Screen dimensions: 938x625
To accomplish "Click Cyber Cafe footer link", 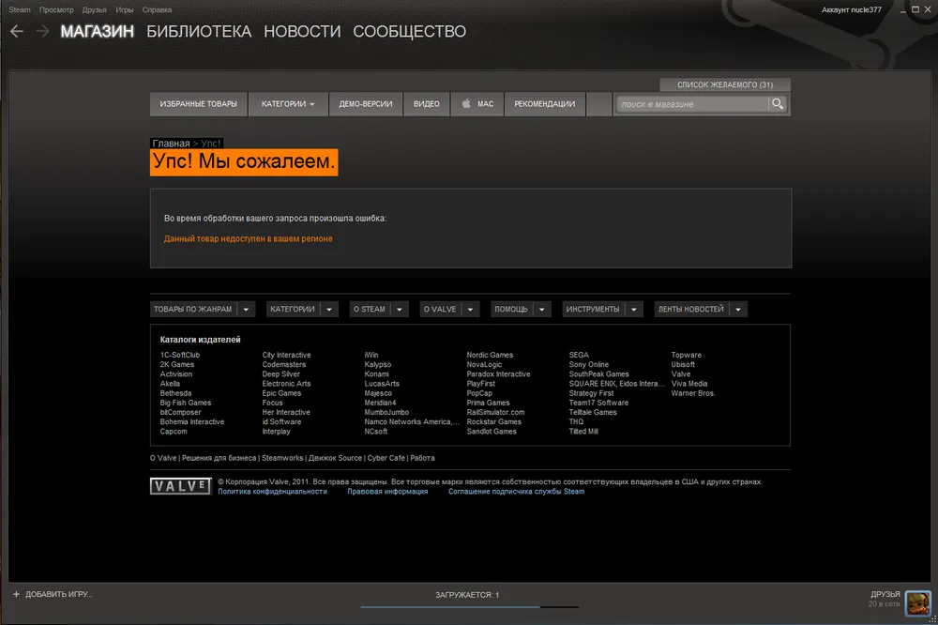I will click(386, 458).
